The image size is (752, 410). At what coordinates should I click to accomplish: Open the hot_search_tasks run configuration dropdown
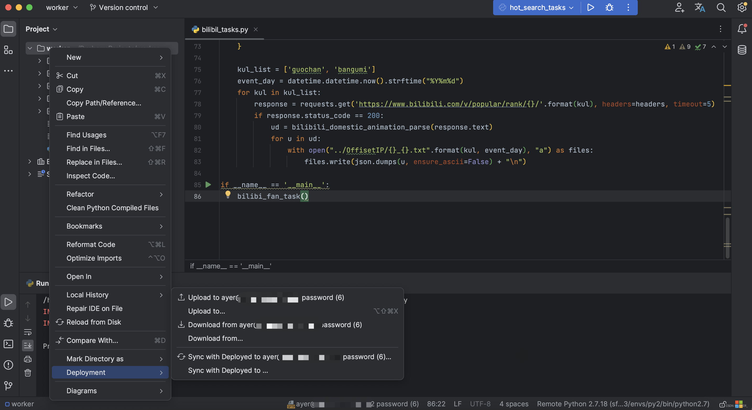pyautogui.click(x=537, y=7)
